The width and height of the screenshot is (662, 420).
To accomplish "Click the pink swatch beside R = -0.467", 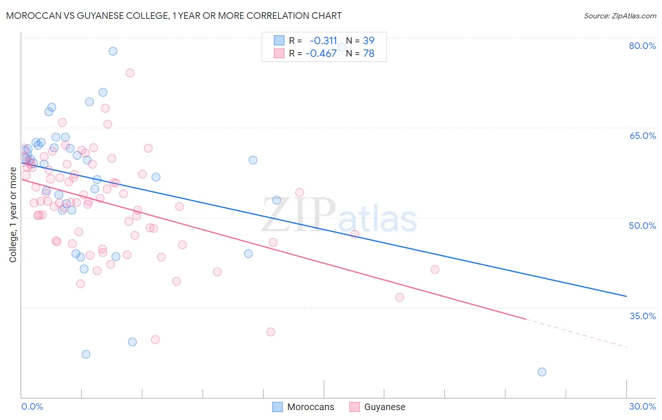I will tap(279, 53).
